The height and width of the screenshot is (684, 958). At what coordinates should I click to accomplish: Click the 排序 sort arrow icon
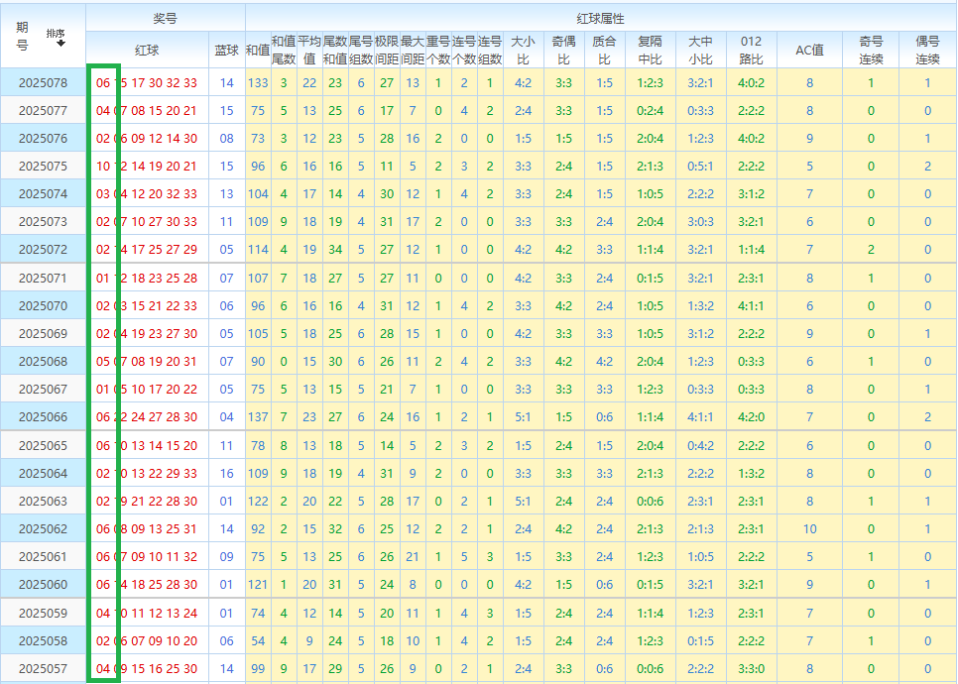tap(60, 44)
